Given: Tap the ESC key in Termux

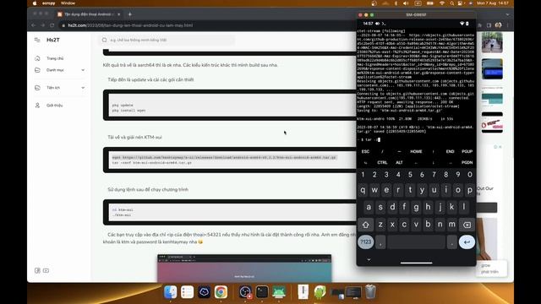Looking at the screenshot, I should (x=365, y=151).
